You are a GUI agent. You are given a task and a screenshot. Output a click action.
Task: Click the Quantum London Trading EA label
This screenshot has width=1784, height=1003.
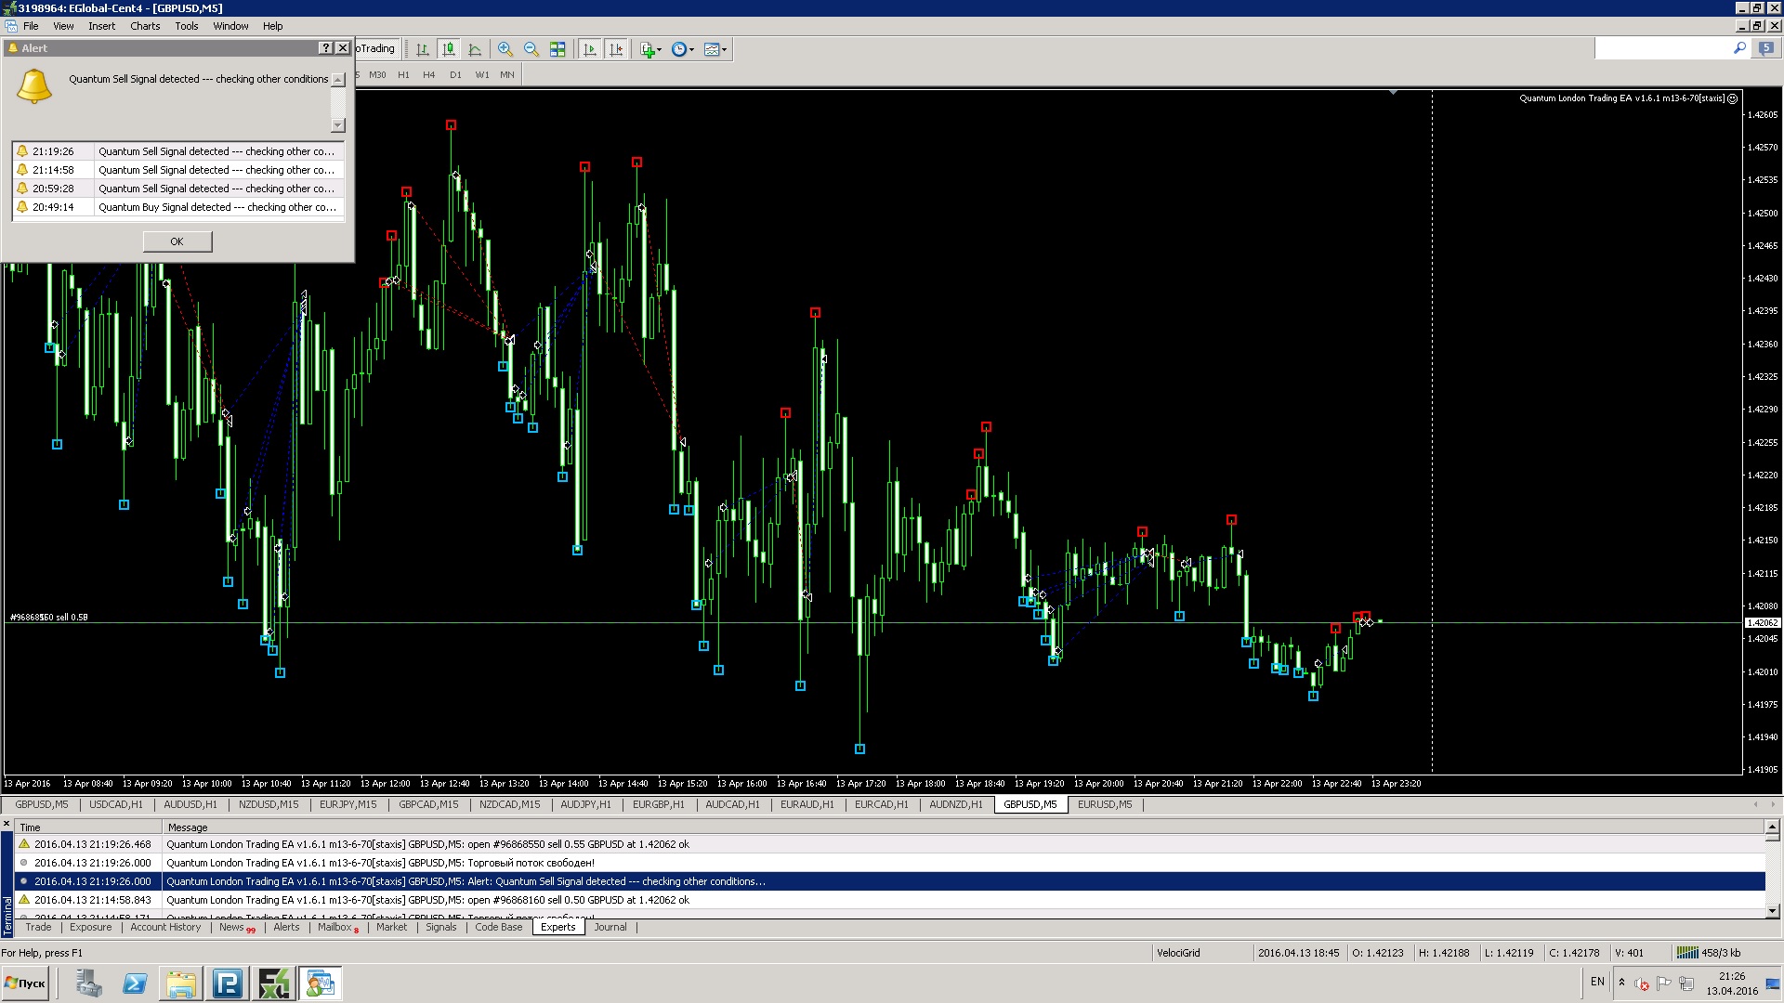click(x=1622, y=98)
